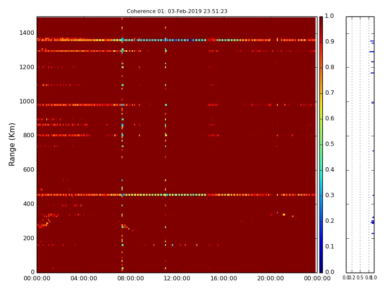Click the colorbar 0.0 tick label
The image size is (386, 290).
click(x=330, y=272)
